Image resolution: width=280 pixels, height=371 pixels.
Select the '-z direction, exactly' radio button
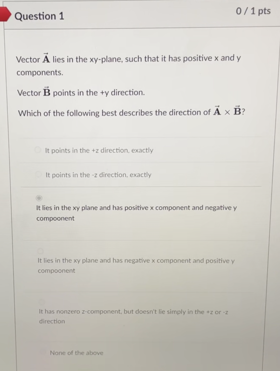point(38,174)
